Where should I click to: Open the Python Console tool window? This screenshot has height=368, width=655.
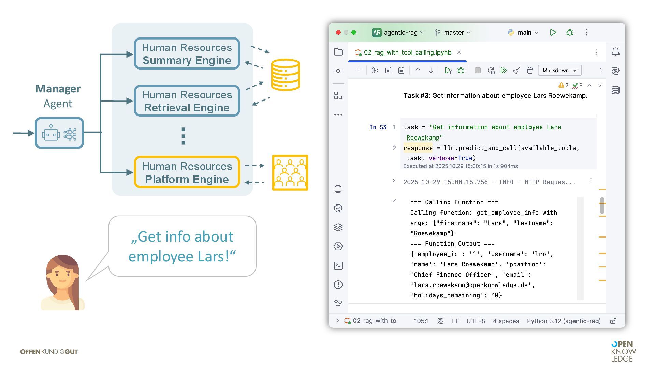tap(338, 208)
